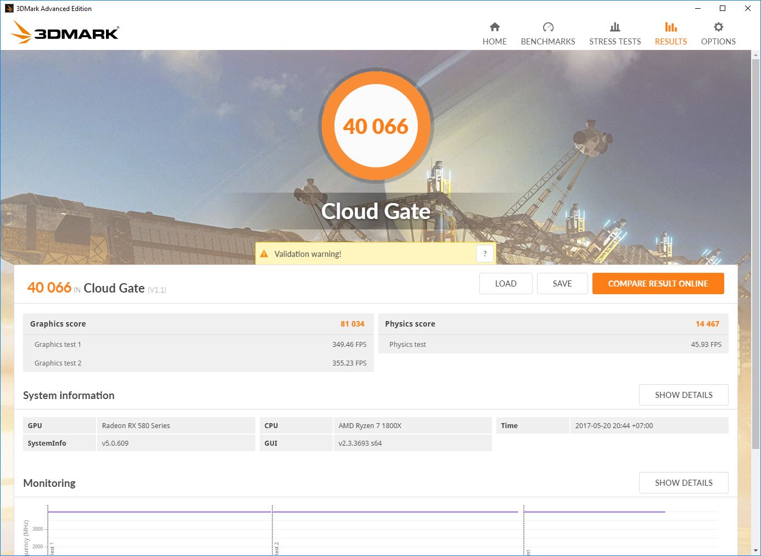Click the LOAD button
The height and width of the screenshot is (556, 761).
(506, 283)
